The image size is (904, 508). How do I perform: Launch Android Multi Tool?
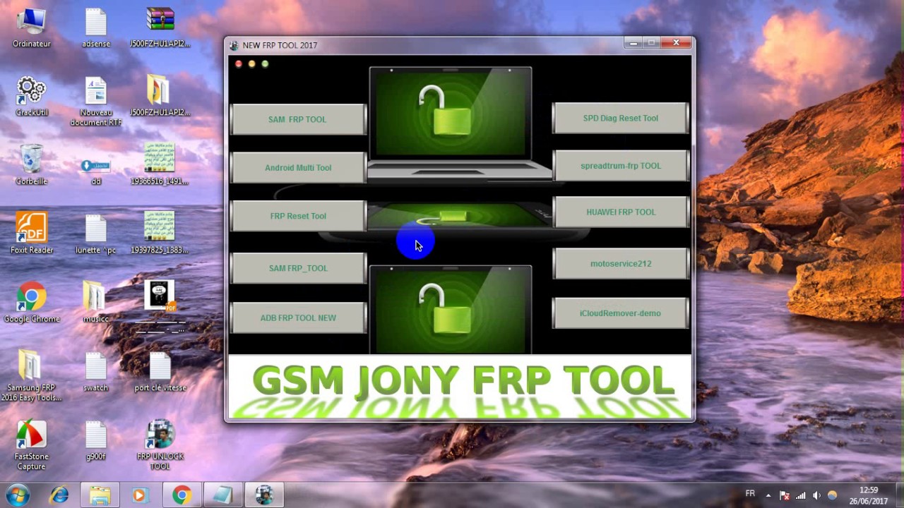(x=298, y=168)
